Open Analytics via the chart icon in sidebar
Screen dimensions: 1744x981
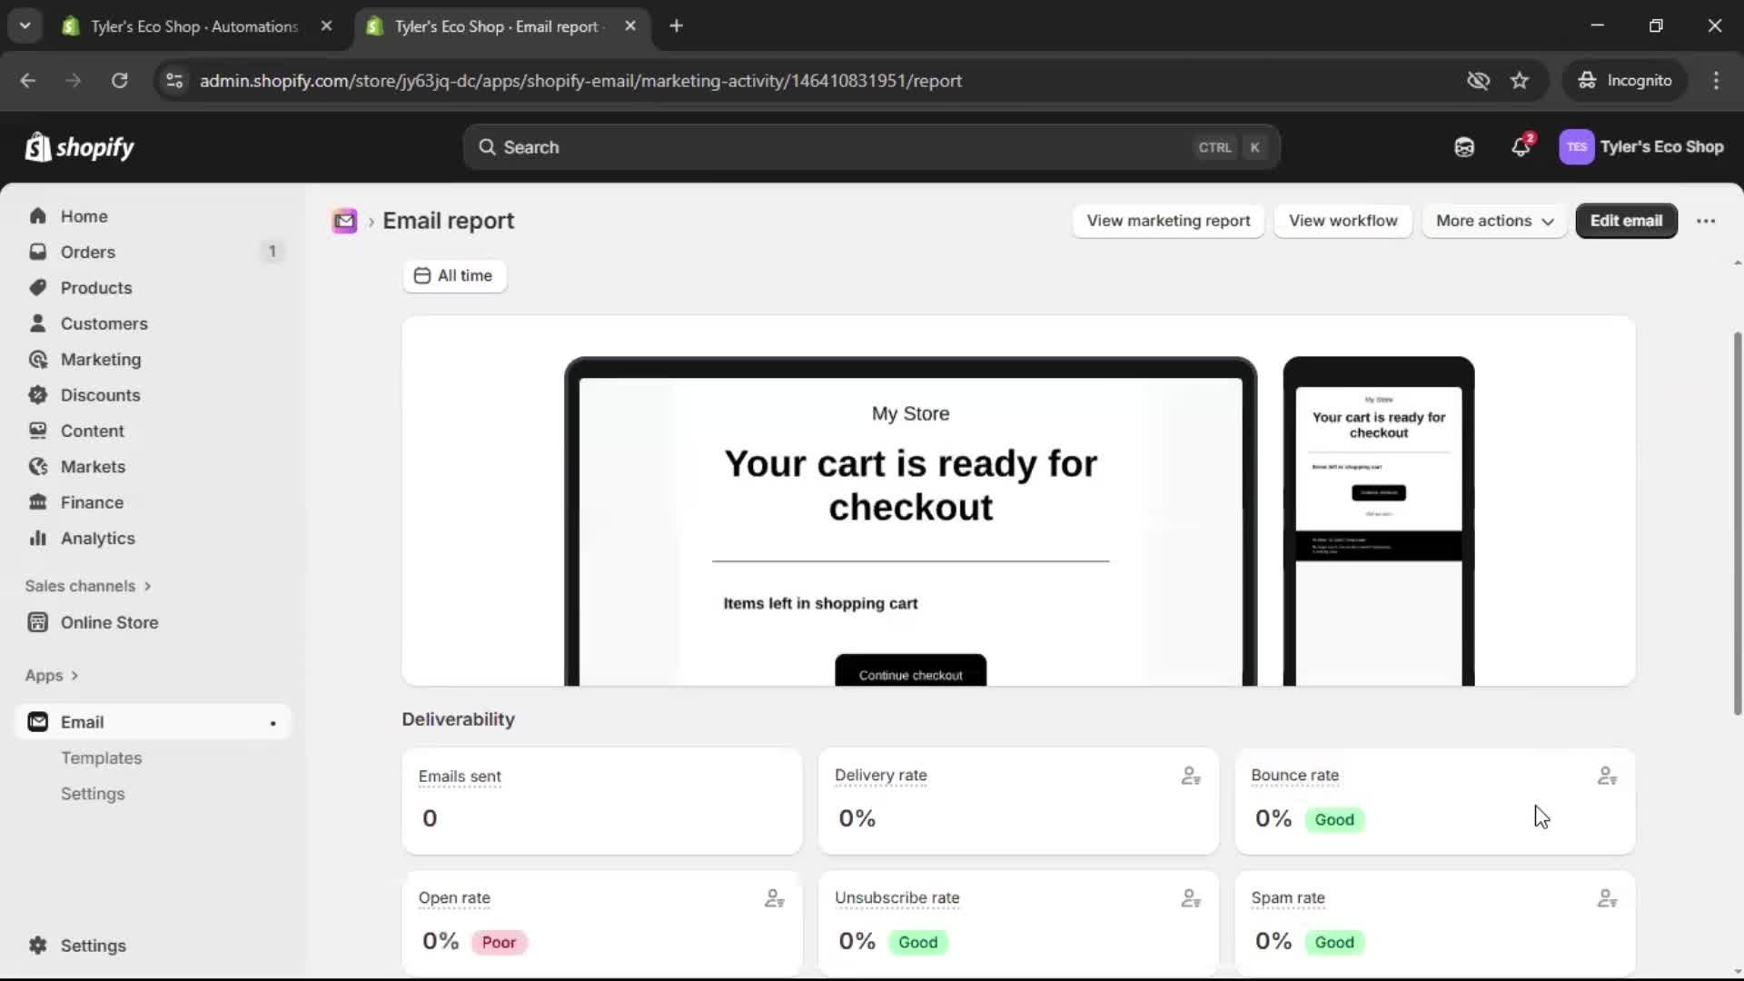pyautogui.click(x=37, y=538)
